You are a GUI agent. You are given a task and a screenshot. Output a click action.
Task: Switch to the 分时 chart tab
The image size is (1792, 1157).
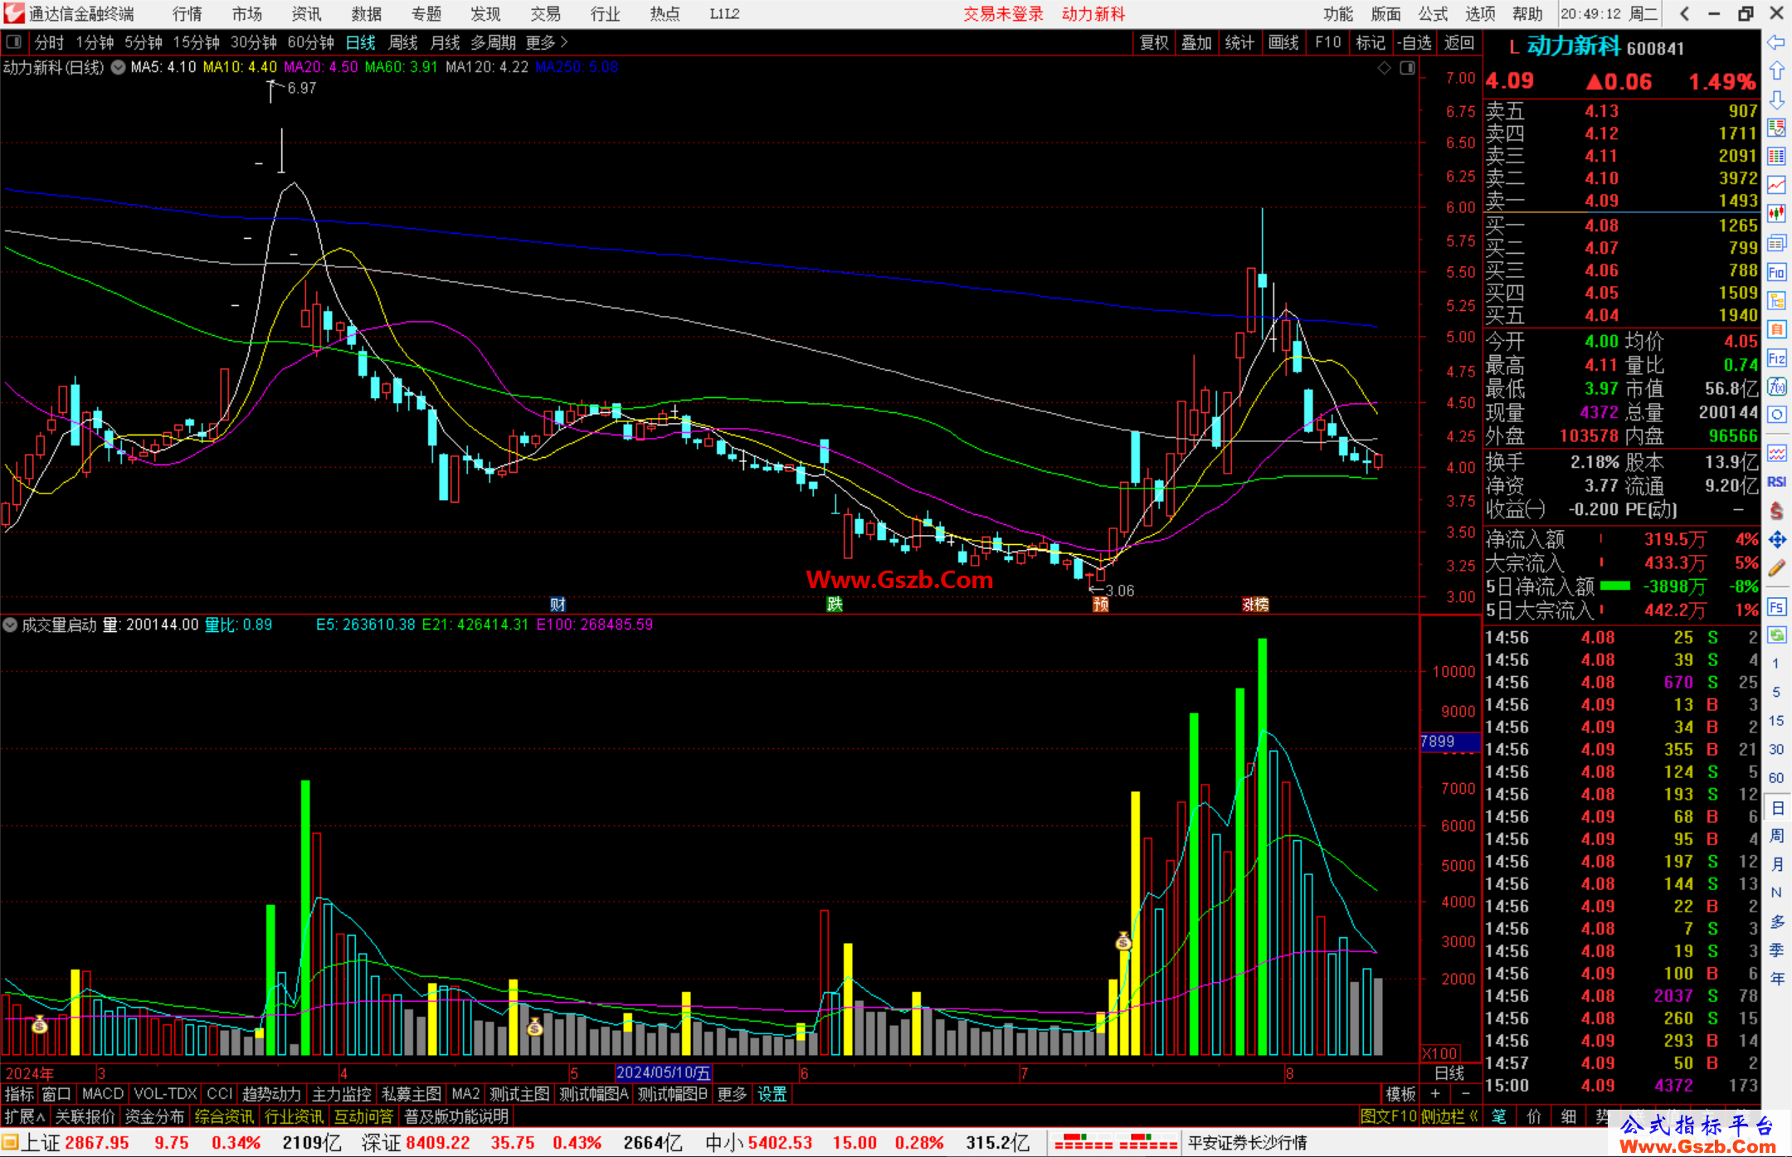pyautogui.click(x=50, y=42)
